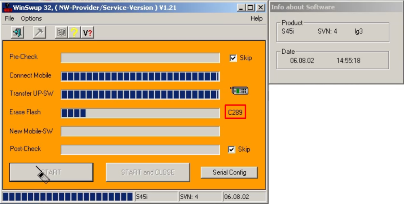Image resolution: width=404 pixels, height=204 pixels.
Task: Click the hammer settings toolbar icon
Action: 39,32
